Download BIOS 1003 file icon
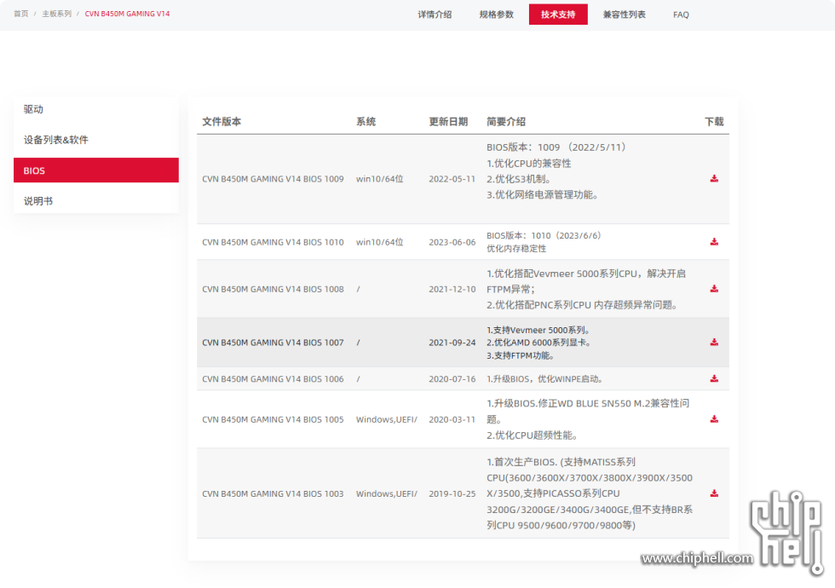835x588 pixels. (714, 493)
